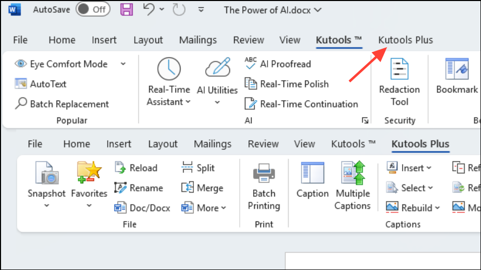Screen dimensions: 481x270
Task: Insert Multiple Captions
Action: tap(352, 186)
